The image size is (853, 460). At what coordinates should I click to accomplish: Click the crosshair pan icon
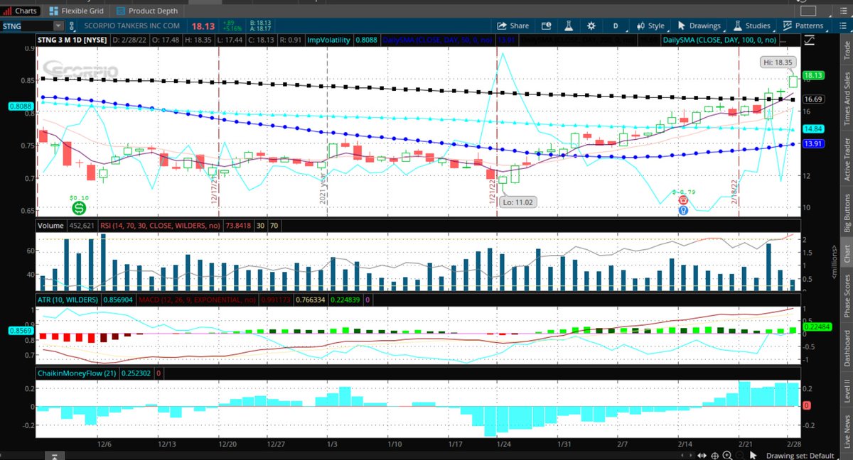714,455
